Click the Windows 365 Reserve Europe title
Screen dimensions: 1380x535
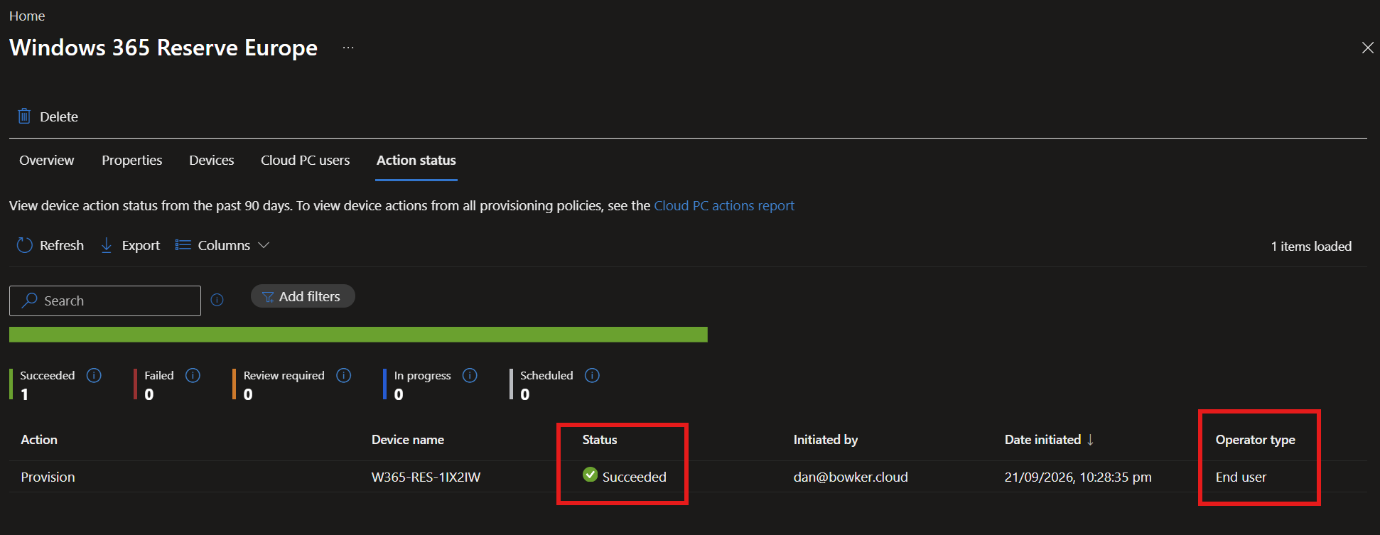pyautogui.click(x=163, y=48)
